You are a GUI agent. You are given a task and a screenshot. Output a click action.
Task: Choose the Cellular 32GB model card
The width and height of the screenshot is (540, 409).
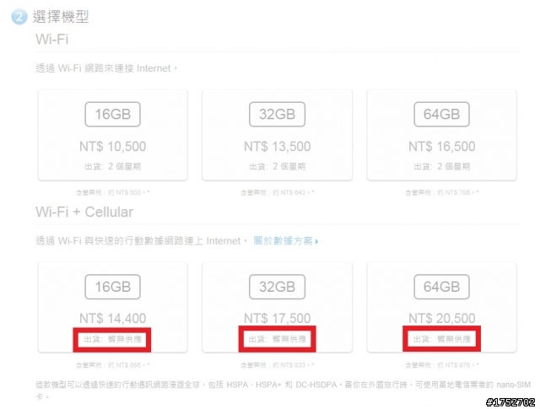[278, 307]
